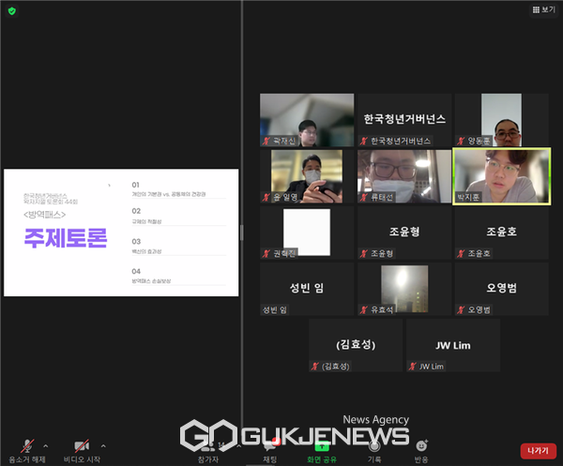Click slide agenda item 03 백신의 효과성
This screenshot has width=563, height=466.
tap(179, 246)
